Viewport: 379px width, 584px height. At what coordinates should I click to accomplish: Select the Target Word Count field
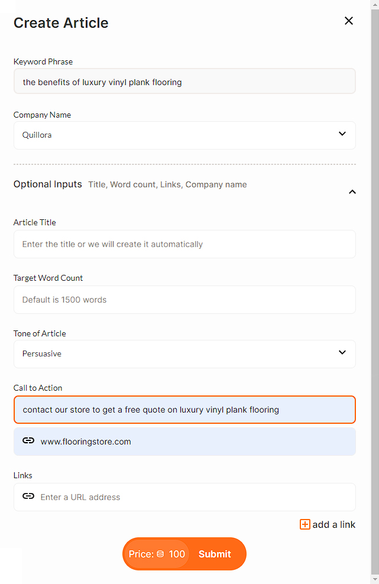coord(184,300)
